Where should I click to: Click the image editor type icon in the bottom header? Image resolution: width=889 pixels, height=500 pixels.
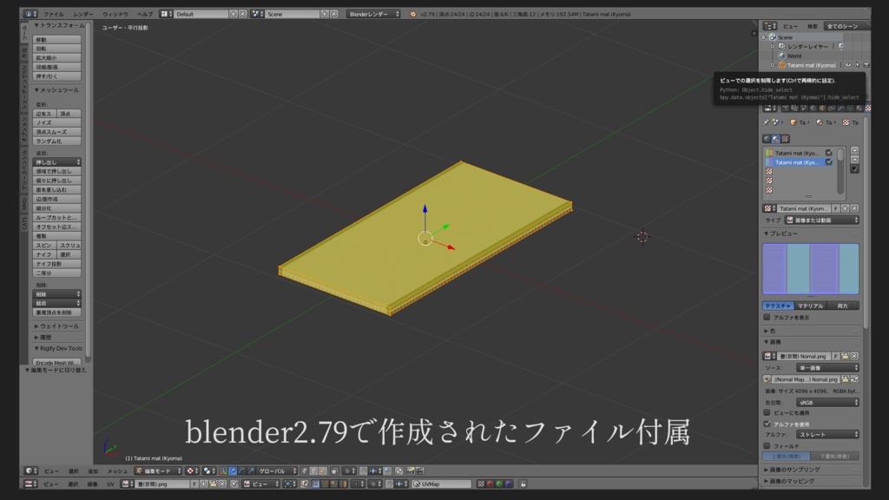[30, 484]
